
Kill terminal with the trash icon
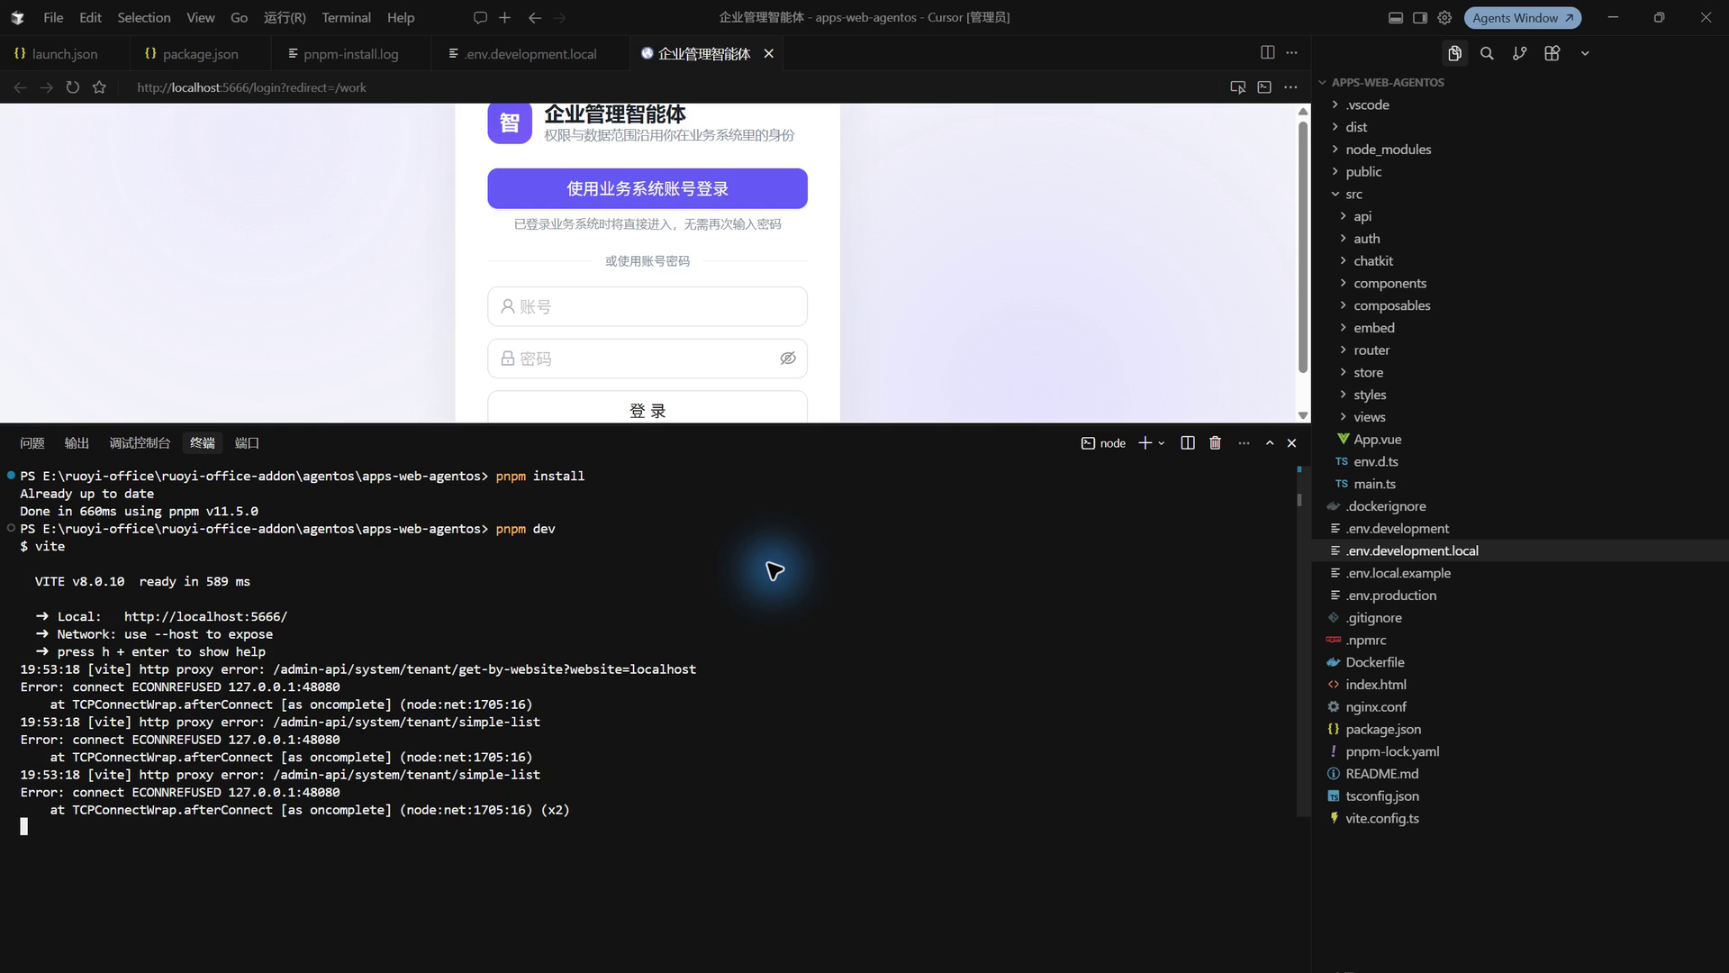pyautogui.click(x=1215, y=442)
